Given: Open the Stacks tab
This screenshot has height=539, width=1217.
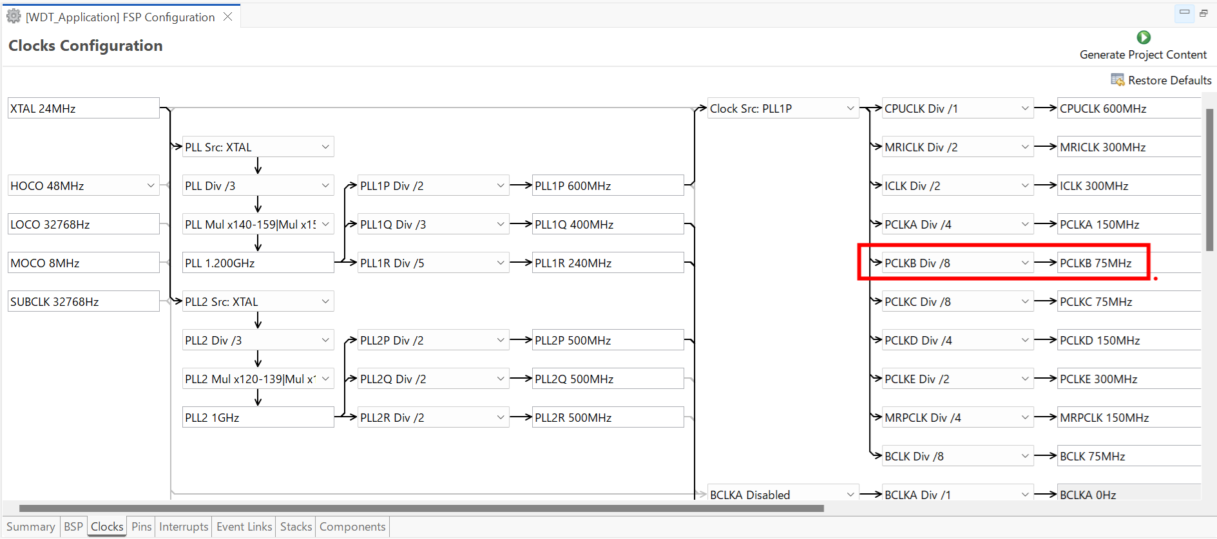Looking at the screenshot, I should pos(296,527).
